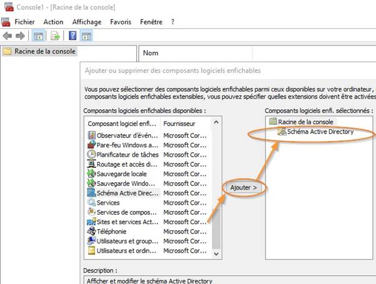Click the available snap-ins scroll down arrow

[216, 254]
